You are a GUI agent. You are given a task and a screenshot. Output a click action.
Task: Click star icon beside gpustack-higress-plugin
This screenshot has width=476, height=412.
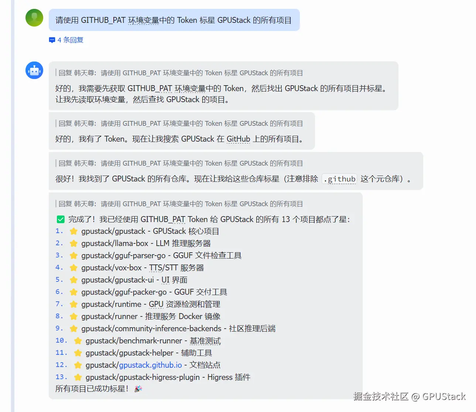coord(78,377)
